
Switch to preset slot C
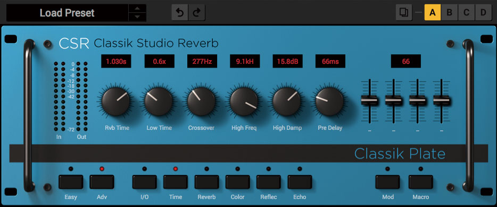click(466, 13)
